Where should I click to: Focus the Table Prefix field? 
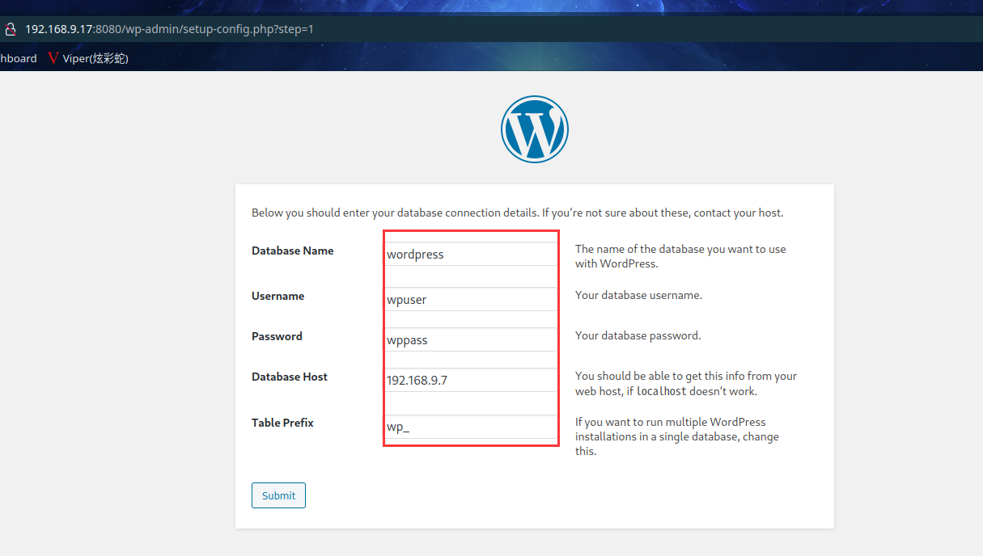point(471,427)
